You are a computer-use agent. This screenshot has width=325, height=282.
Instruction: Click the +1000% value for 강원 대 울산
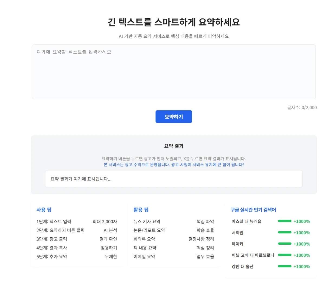pos(302,267)
